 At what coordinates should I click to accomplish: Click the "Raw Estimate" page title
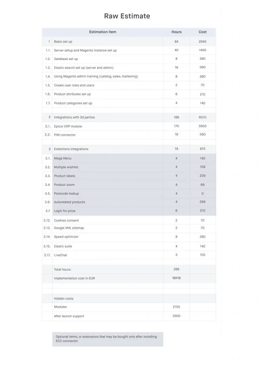127,16
